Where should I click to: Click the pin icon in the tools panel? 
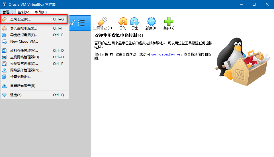72,23
